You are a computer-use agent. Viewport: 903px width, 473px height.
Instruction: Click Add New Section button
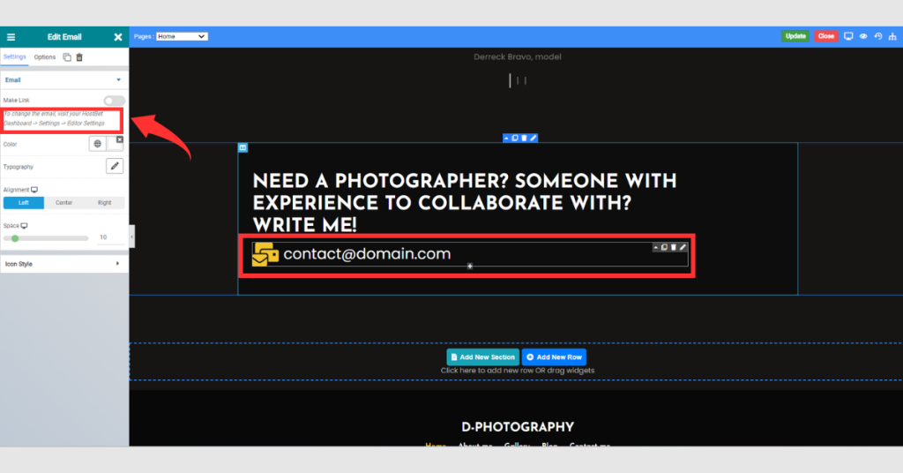[482, 357]
